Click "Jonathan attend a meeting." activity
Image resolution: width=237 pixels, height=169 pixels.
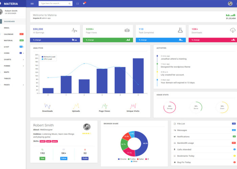point(174,59)
